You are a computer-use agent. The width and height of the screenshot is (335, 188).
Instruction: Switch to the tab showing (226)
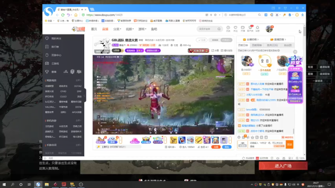tap(272, 45)
